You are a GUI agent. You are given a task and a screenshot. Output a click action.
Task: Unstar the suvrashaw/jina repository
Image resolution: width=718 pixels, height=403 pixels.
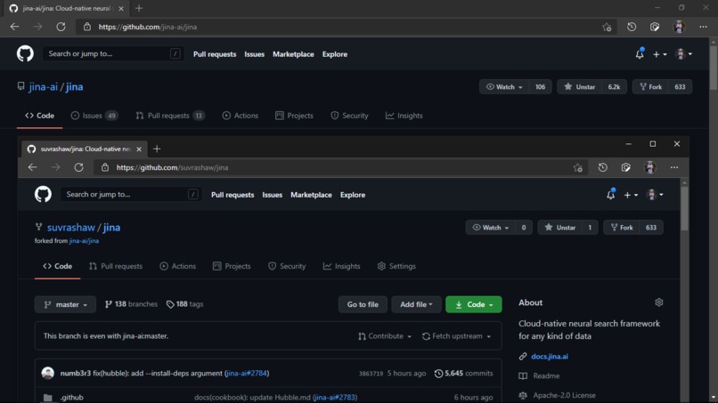[x=560, y=228]
